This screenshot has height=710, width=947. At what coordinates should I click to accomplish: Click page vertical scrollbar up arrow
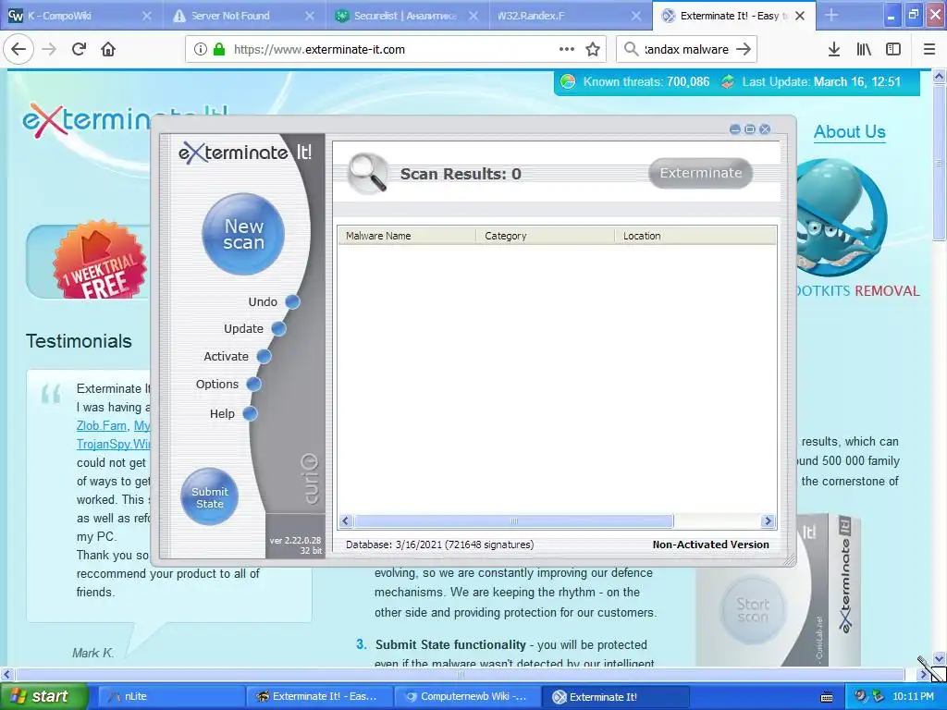(x=940, y=76)
